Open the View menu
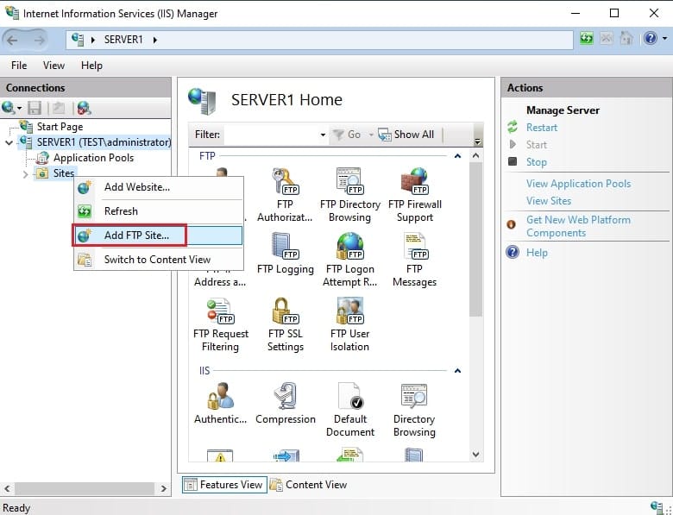Image resolution: width=673 pixels, height=515 pixels. coord(53,66)
